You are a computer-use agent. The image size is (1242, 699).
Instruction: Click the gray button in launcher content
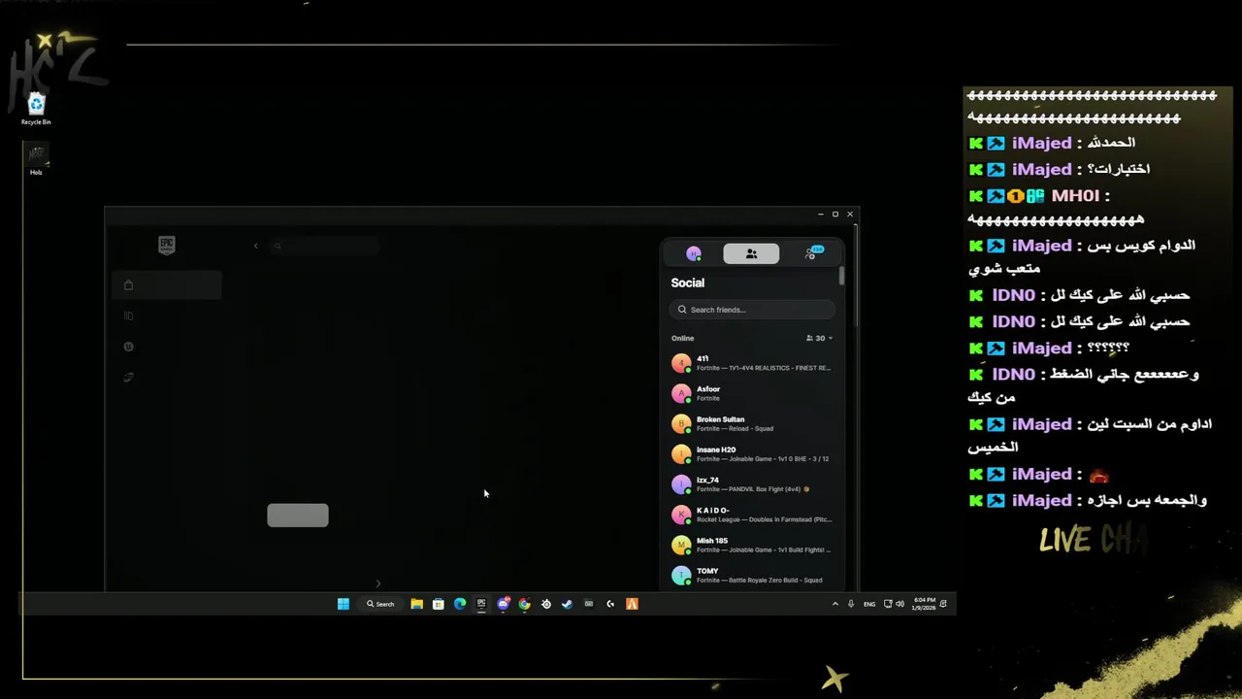pos(298,516)
